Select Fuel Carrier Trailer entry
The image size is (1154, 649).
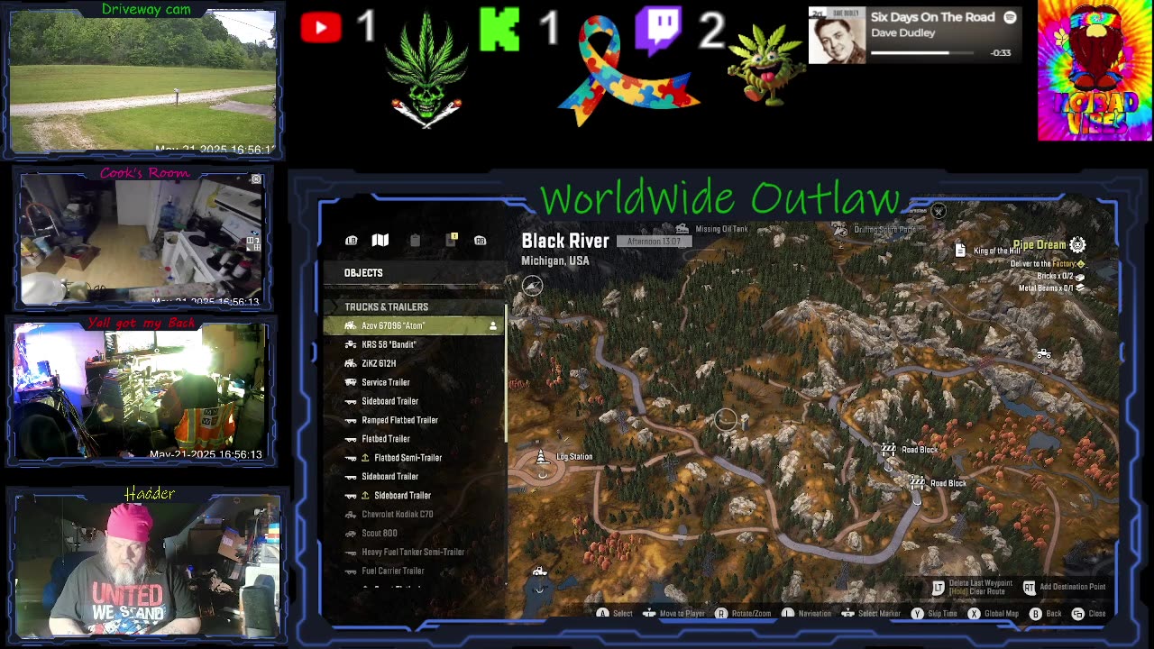coord(413,571)
